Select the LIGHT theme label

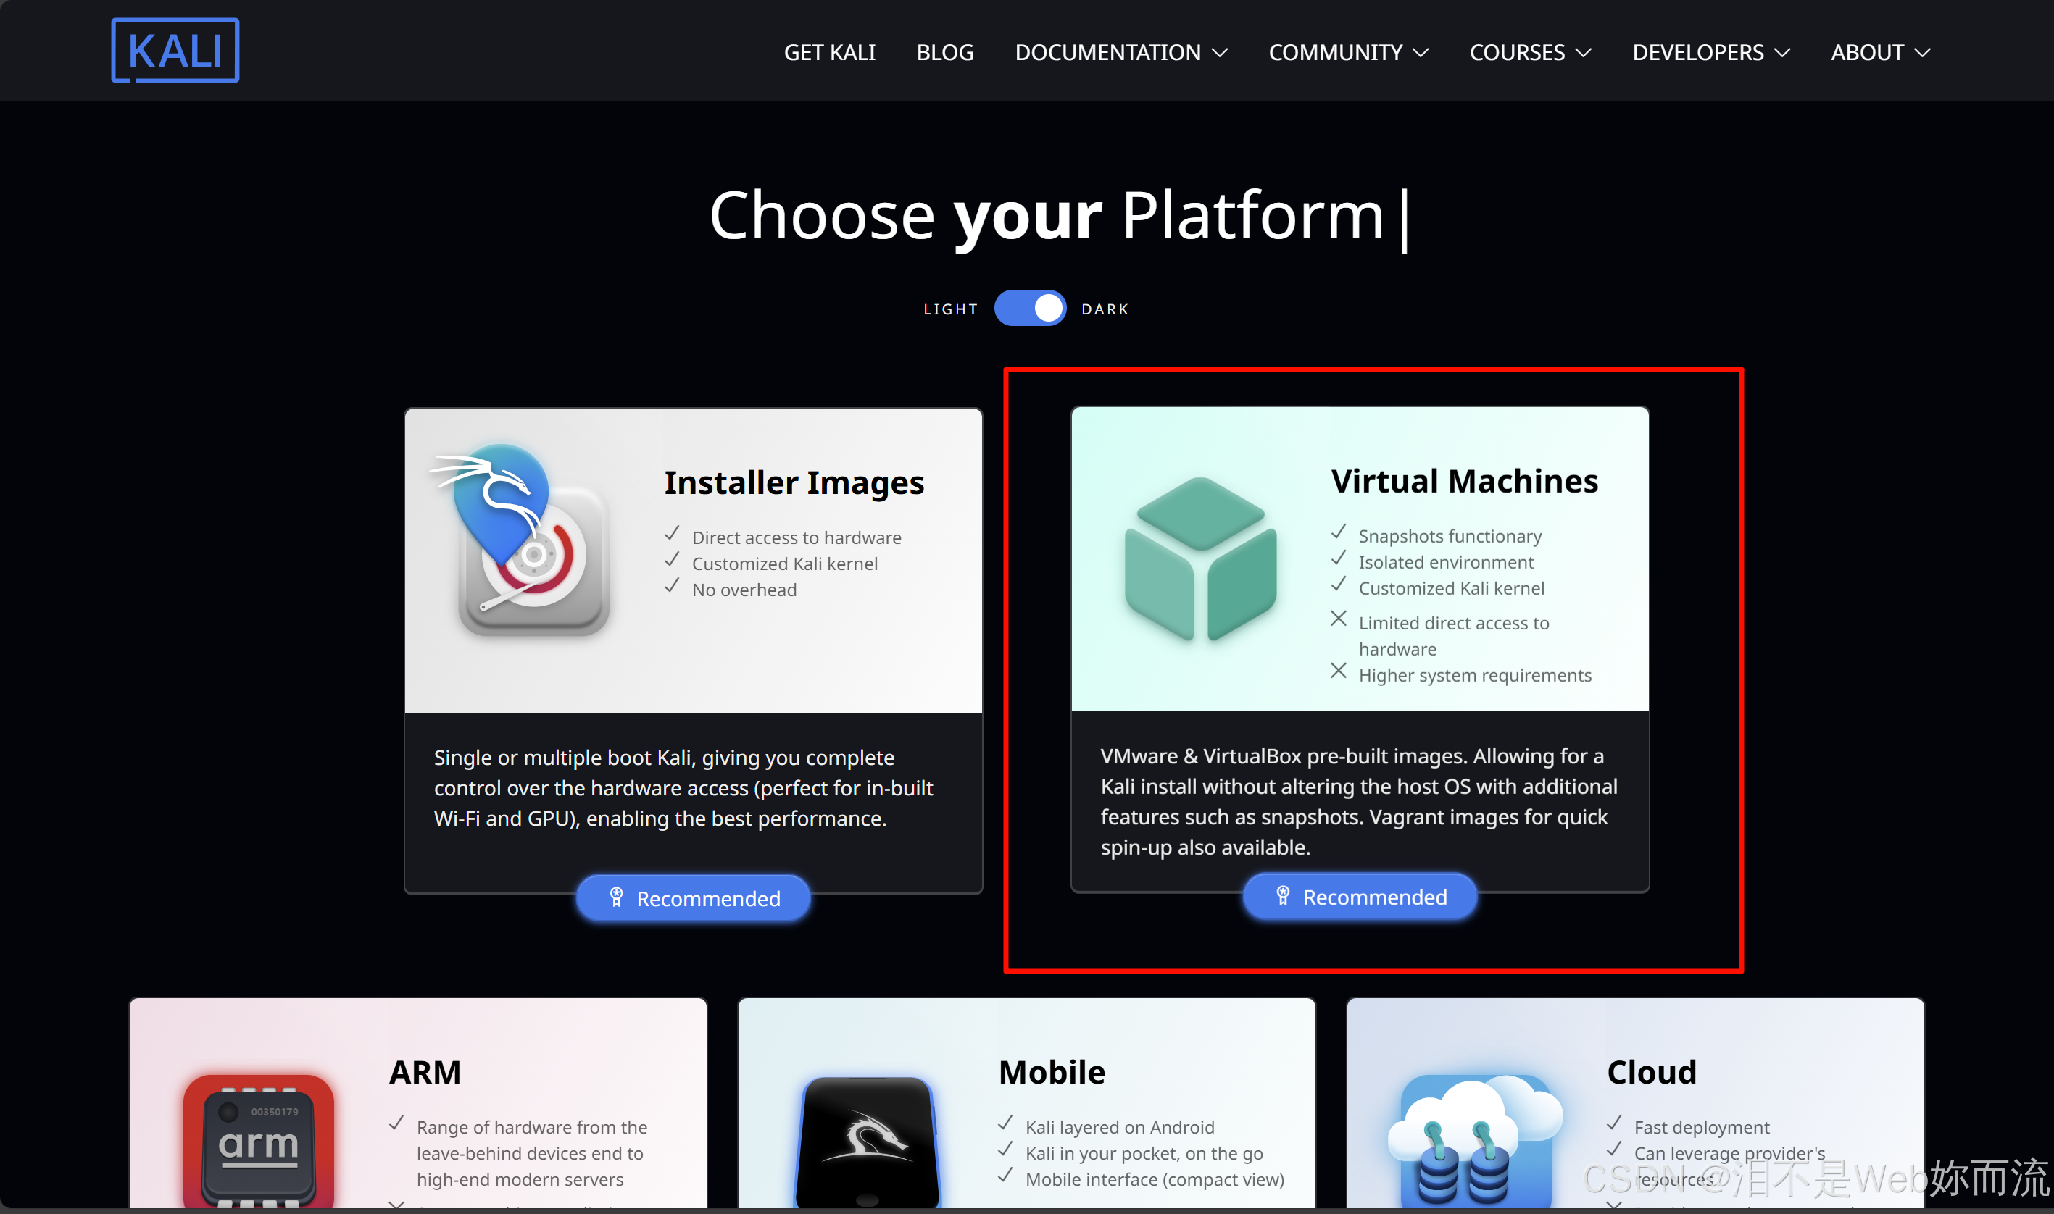pyautogui.click(x=951, y=309)
